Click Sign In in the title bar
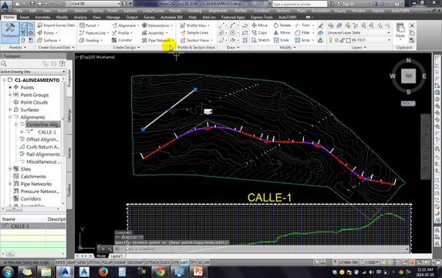Viewport: 442px width, 278px height. pyautogui.click(x=346, y=4)
